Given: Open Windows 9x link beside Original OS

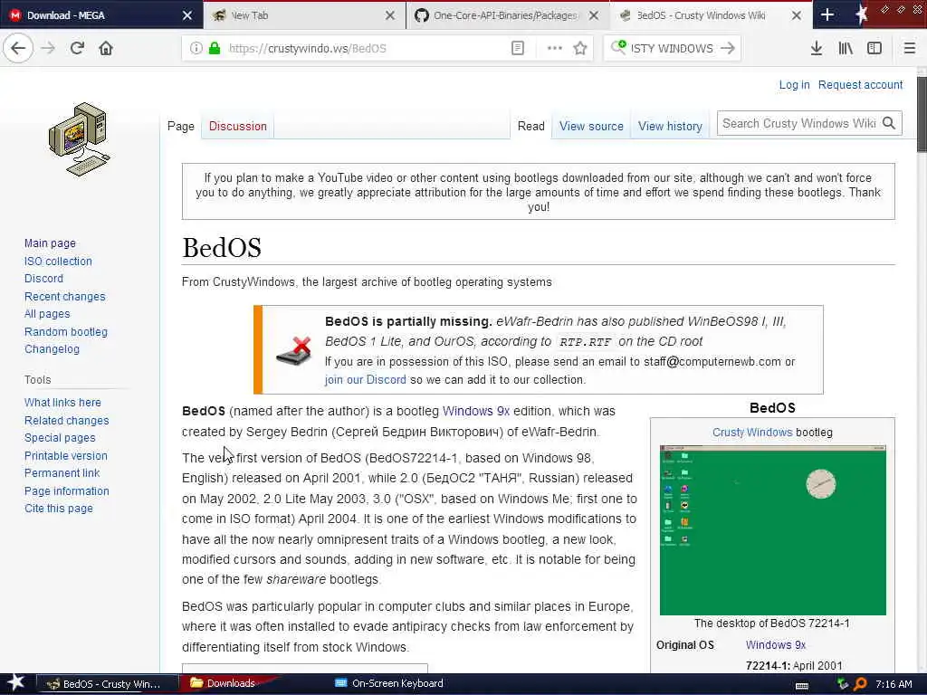Looking at the screenshot, I should pos(776,644).
